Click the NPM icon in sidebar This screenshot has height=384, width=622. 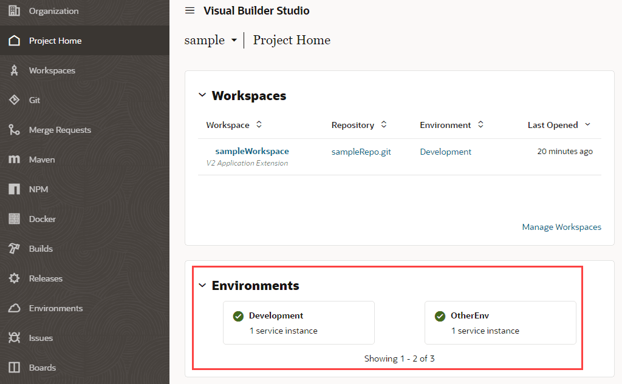[15, 189]
